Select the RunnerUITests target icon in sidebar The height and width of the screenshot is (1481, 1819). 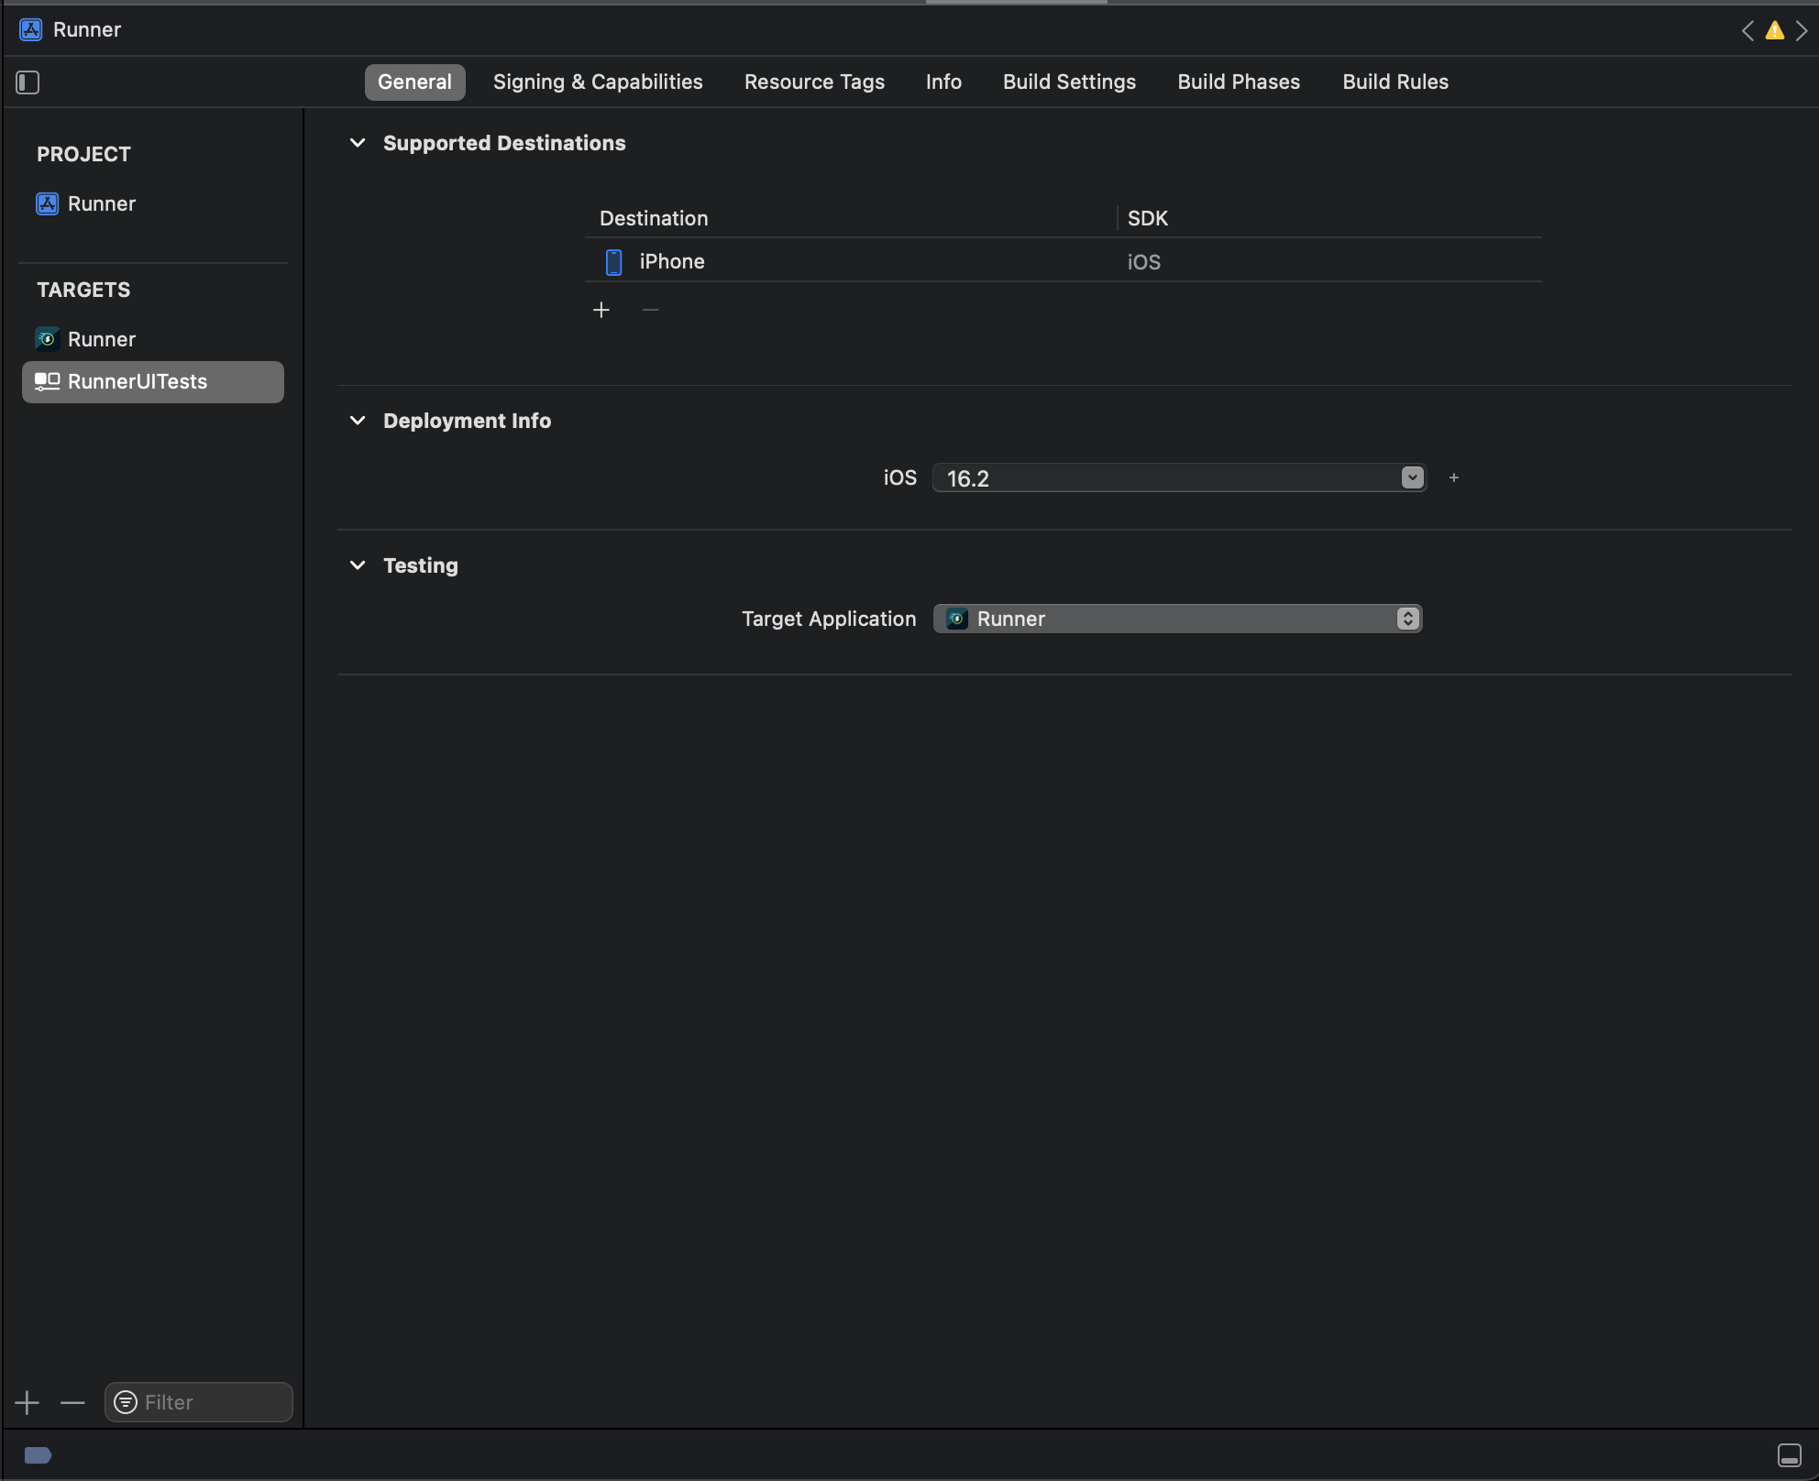(46, 382)
